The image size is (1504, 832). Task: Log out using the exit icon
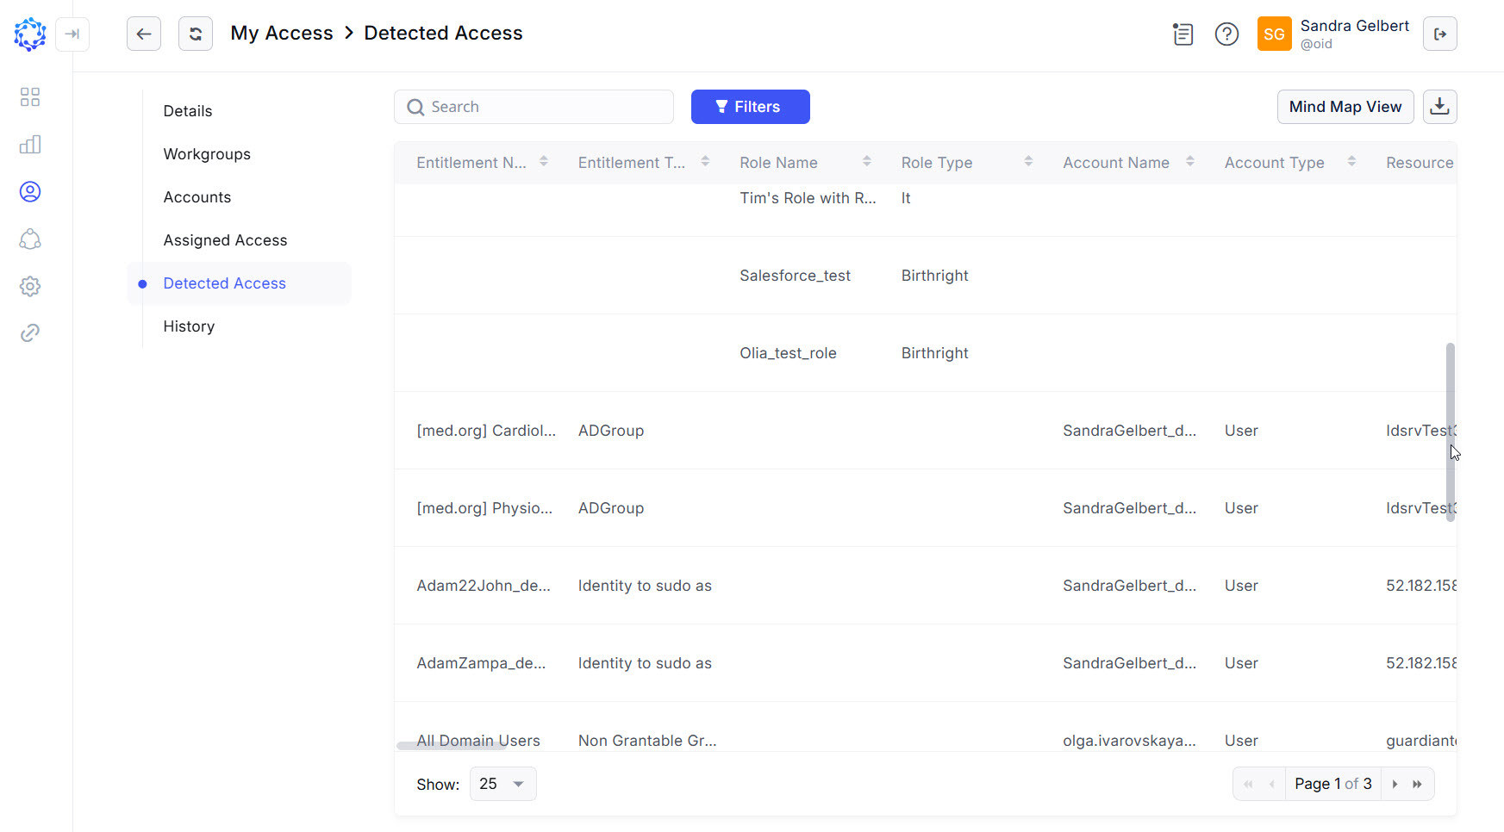(x=1440, y=34)
